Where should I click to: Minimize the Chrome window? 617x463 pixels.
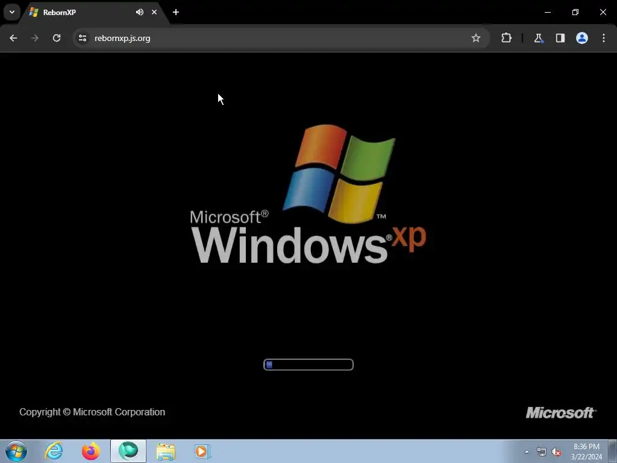tap(548, 12)
